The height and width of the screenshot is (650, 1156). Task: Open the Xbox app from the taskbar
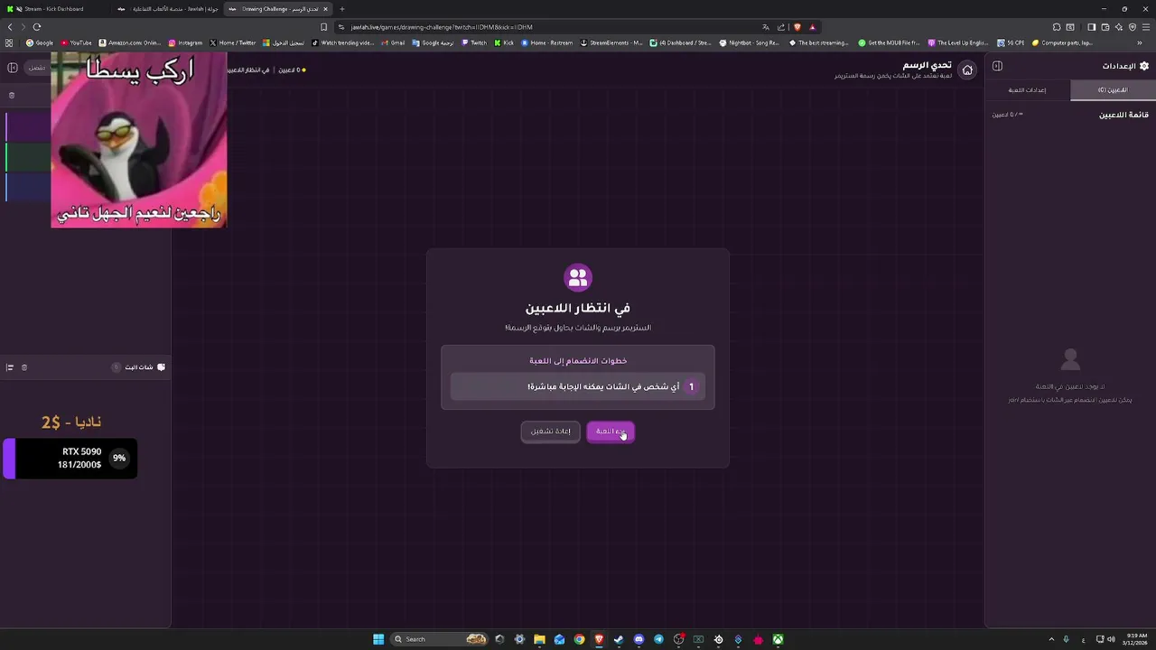point(778,639)
